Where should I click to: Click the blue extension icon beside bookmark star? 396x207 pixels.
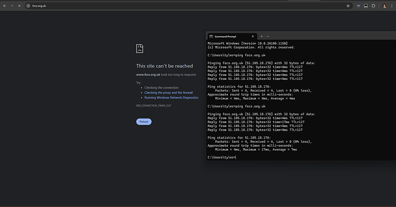point(358,6)
